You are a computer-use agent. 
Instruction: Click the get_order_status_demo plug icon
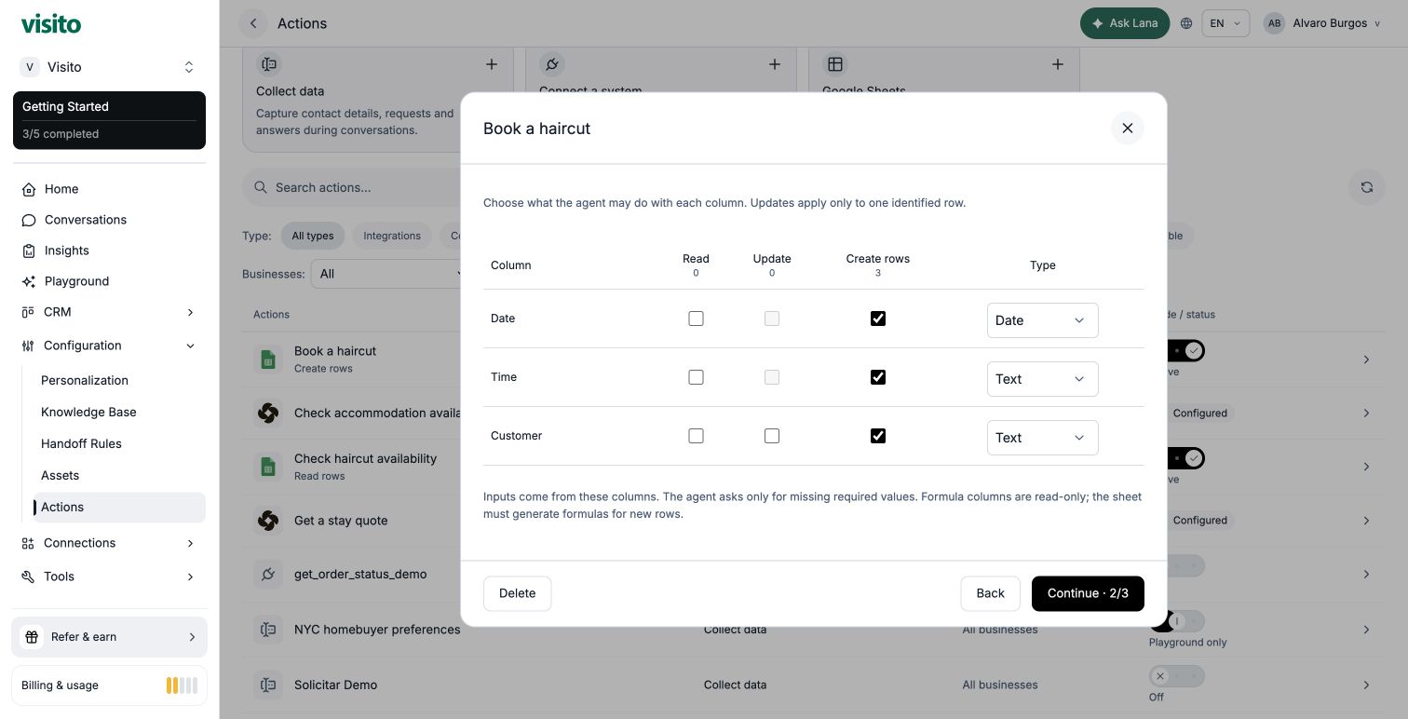(268, 574)
